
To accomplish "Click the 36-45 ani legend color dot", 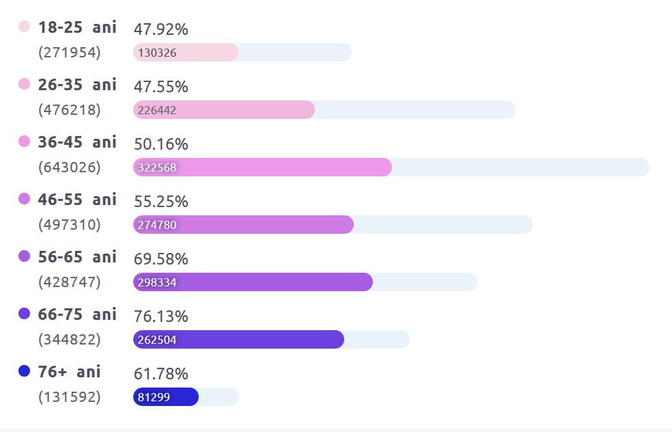I will 25,141.
